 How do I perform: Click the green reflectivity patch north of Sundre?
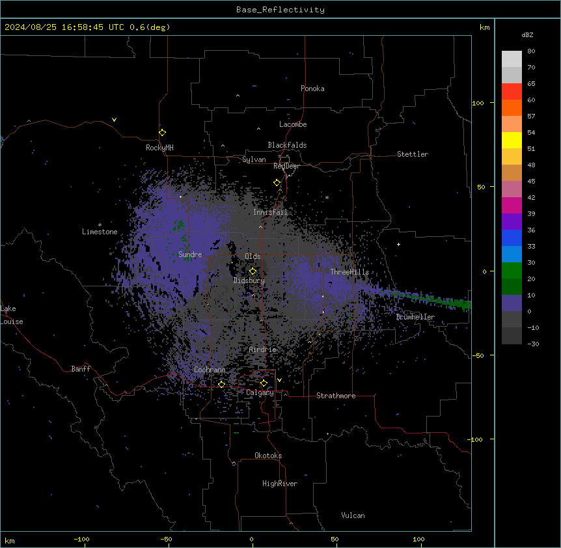click(x=179, y=225)
